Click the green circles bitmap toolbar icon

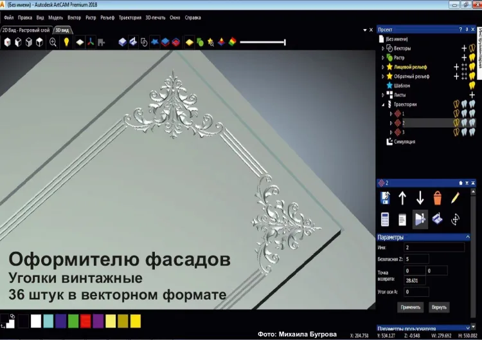point(200,42)
